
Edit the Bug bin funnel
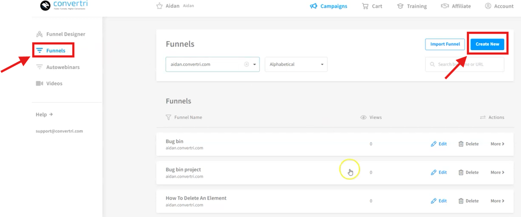point(439,144)
